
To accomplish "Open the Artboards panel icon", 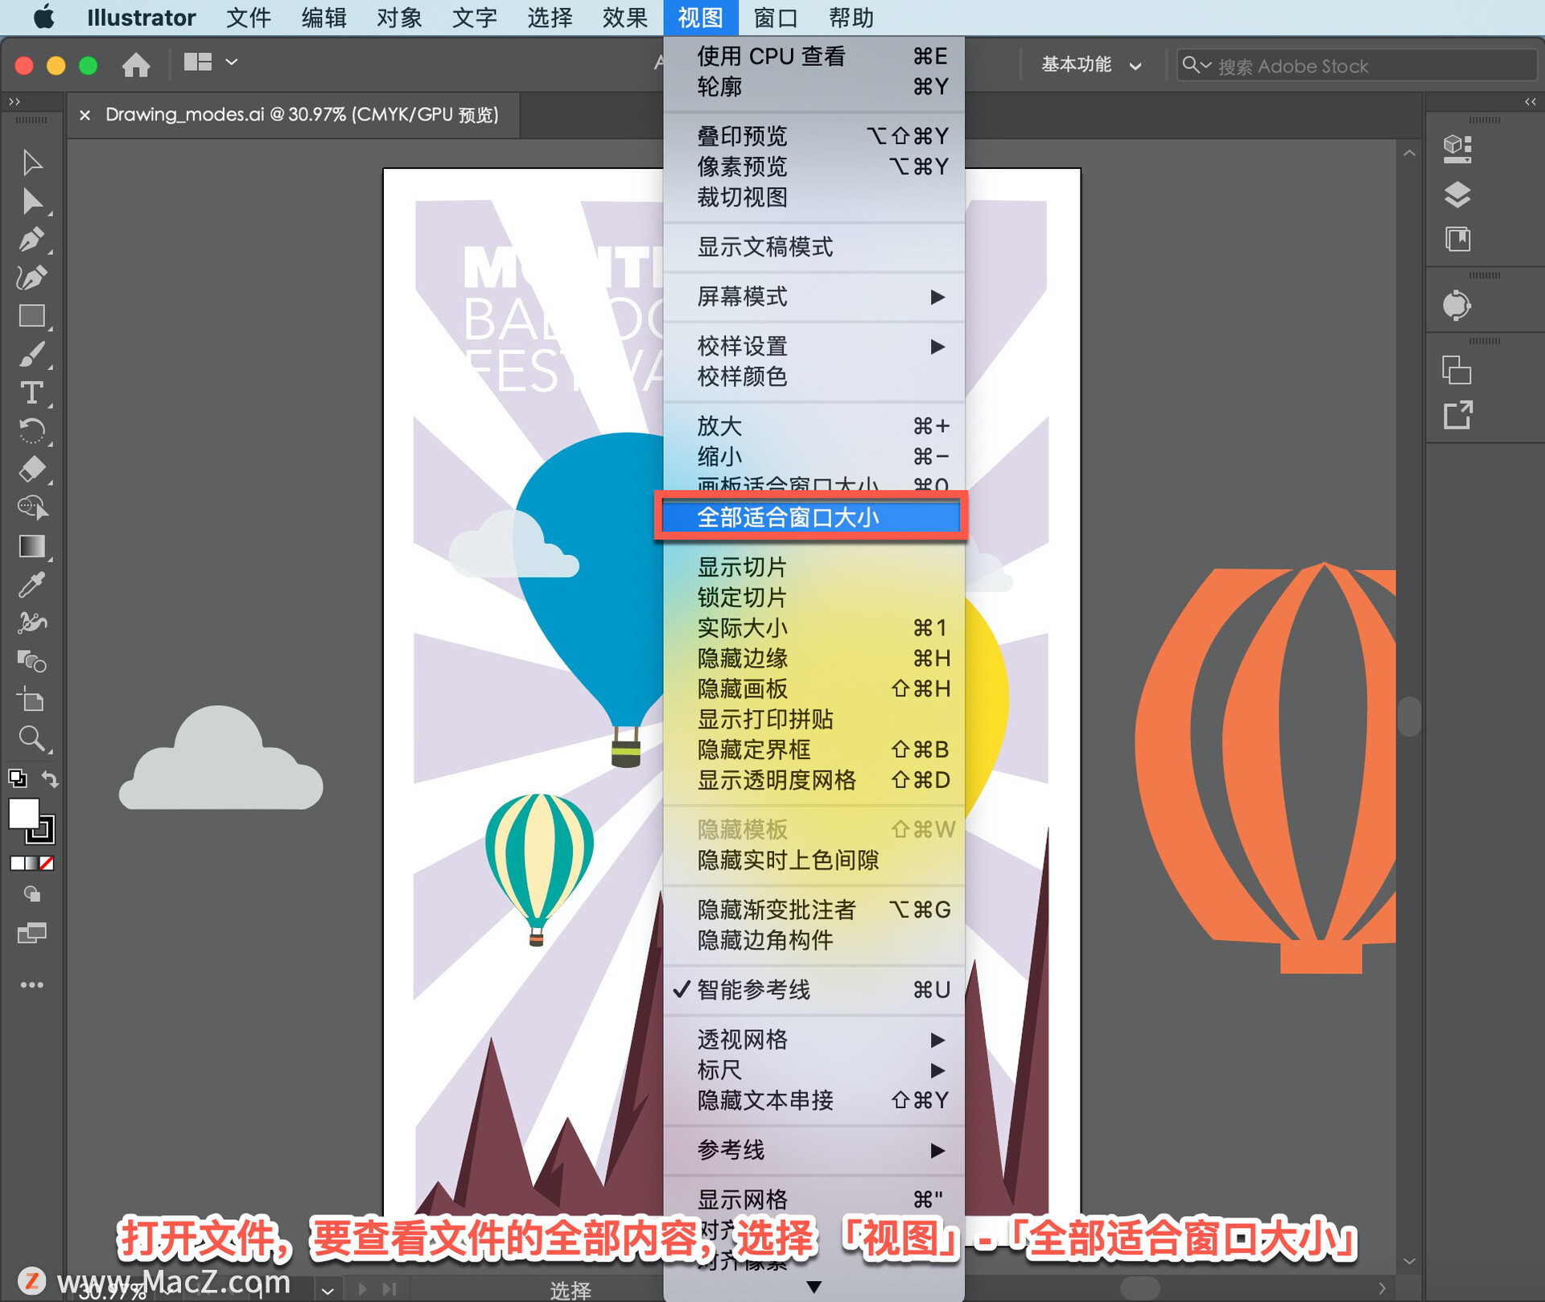I will (x=1457, y=372).
